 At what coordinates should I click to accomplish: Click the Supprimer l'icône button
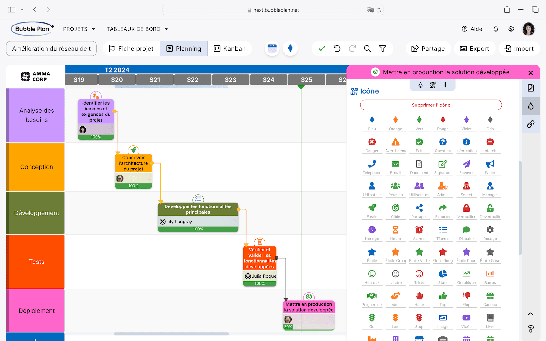click(x=431, y=105)
